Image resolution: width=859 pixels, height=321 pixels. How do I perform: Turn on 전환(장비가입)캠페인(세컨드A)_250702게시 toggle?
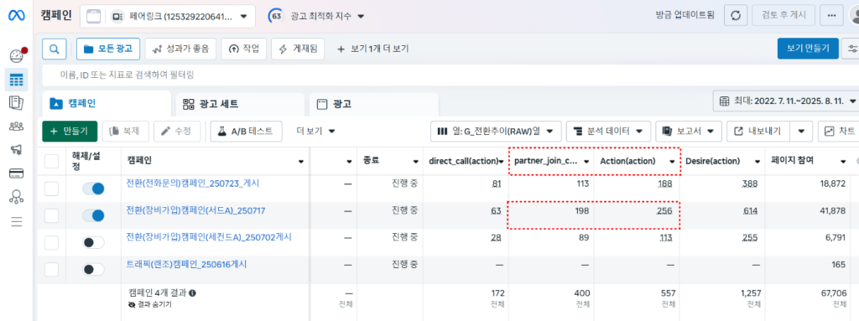click(93, 243)
